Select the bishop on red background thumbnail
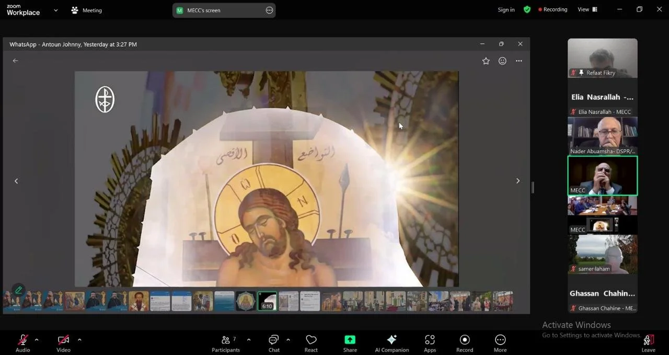 pos(139,301)
